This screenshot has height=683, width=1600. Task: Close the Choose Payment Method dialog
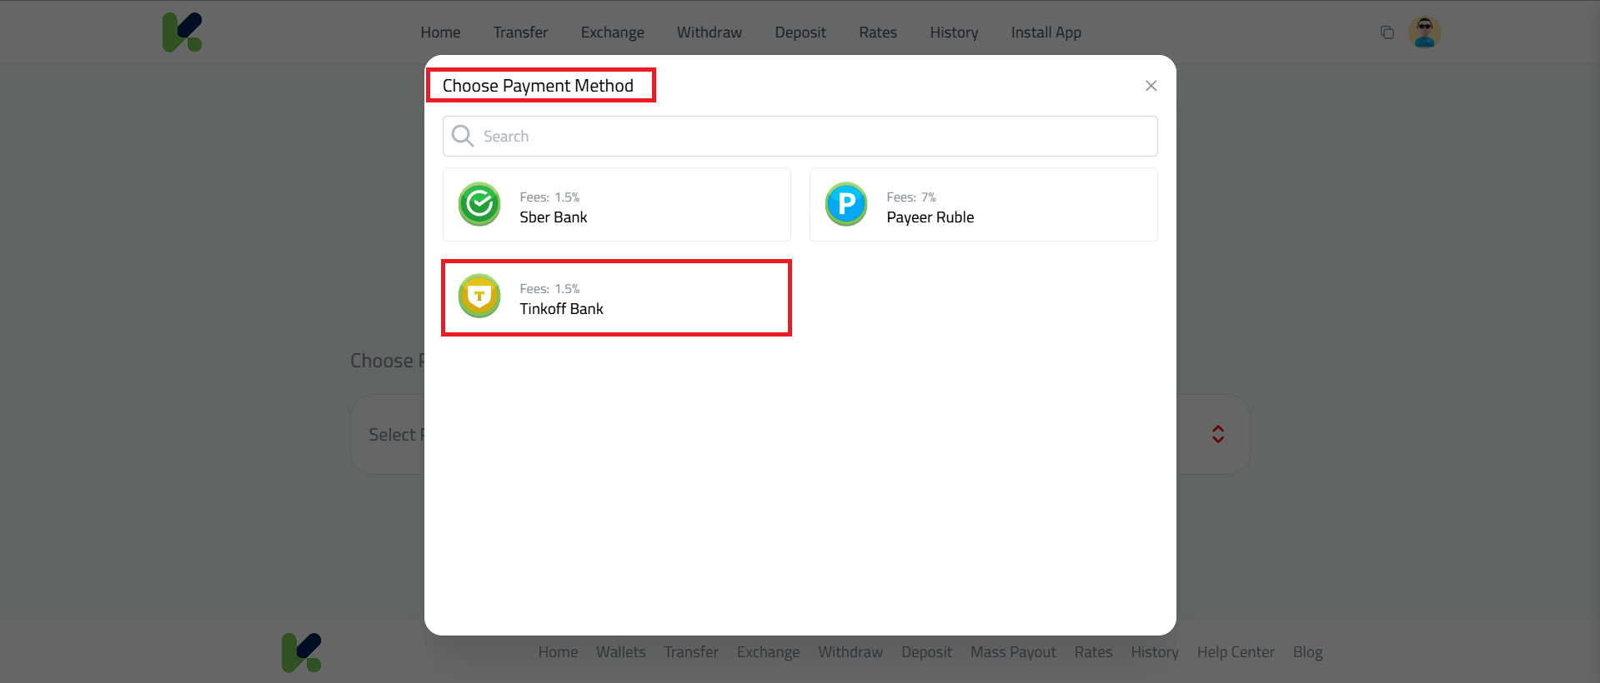(x=1151, y=86)
